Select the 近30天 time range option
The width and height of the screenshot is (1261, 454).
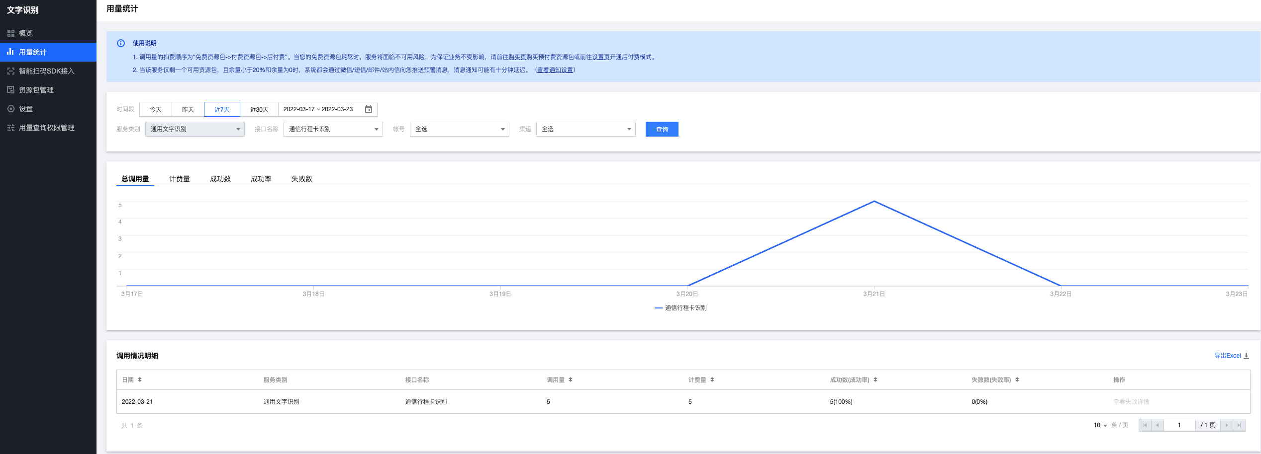[259, 109]
